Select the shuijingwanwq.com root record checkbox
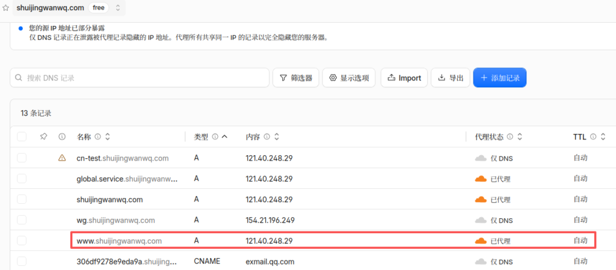Image resolution: width=616 pixels, height=270 pixels. 22,200
